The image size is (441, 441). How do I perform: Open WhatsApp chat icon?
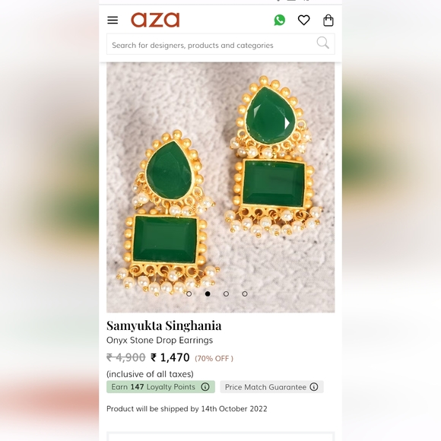[x=280, y=20]
